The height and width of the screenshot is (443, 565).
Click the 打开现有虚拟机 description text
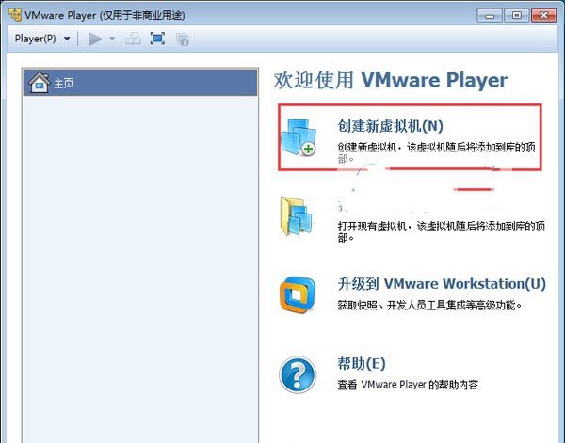(441, 231)
